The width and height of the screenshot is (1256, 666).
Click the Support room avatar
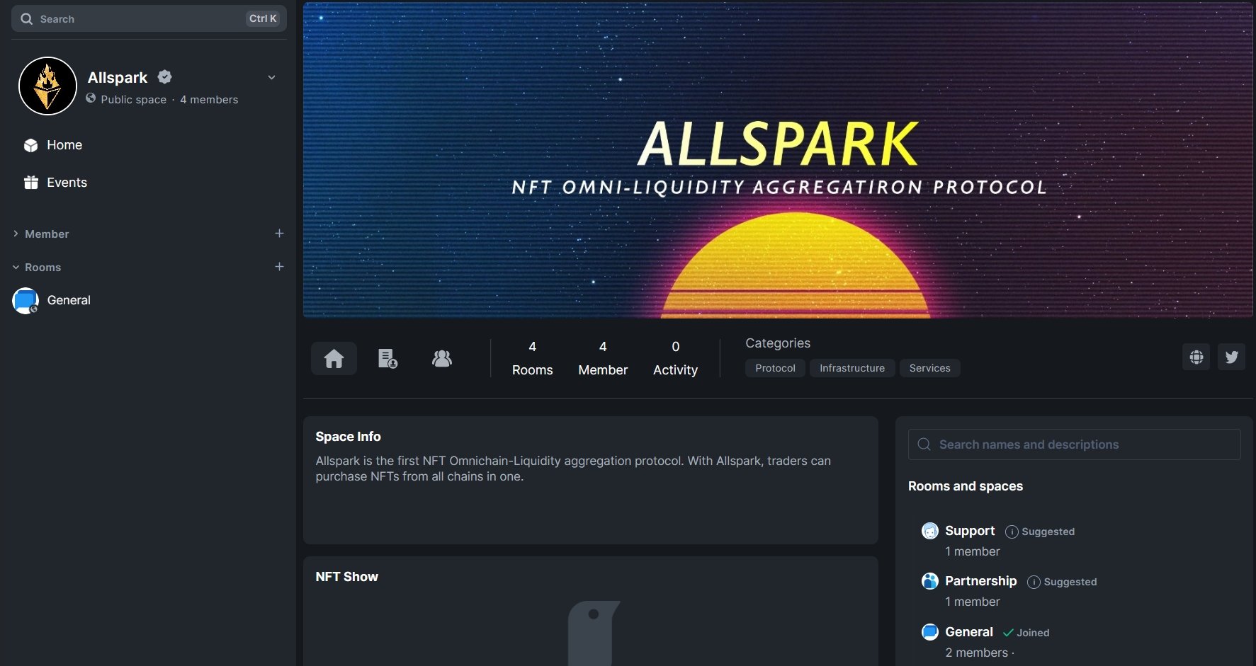click(929, 531)
